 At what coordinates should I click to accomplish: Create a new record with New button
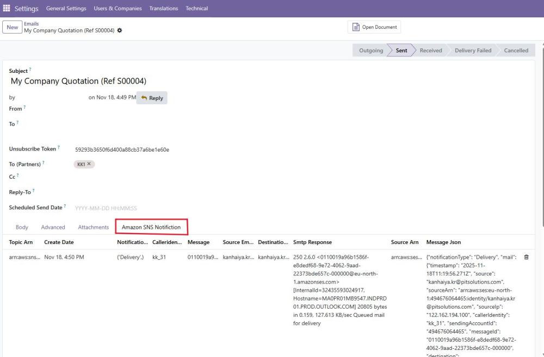click(x=12, y=27)
